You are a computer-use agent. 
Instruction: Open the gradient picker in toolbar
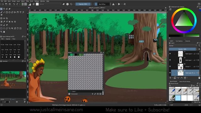(x=22, y=4)
